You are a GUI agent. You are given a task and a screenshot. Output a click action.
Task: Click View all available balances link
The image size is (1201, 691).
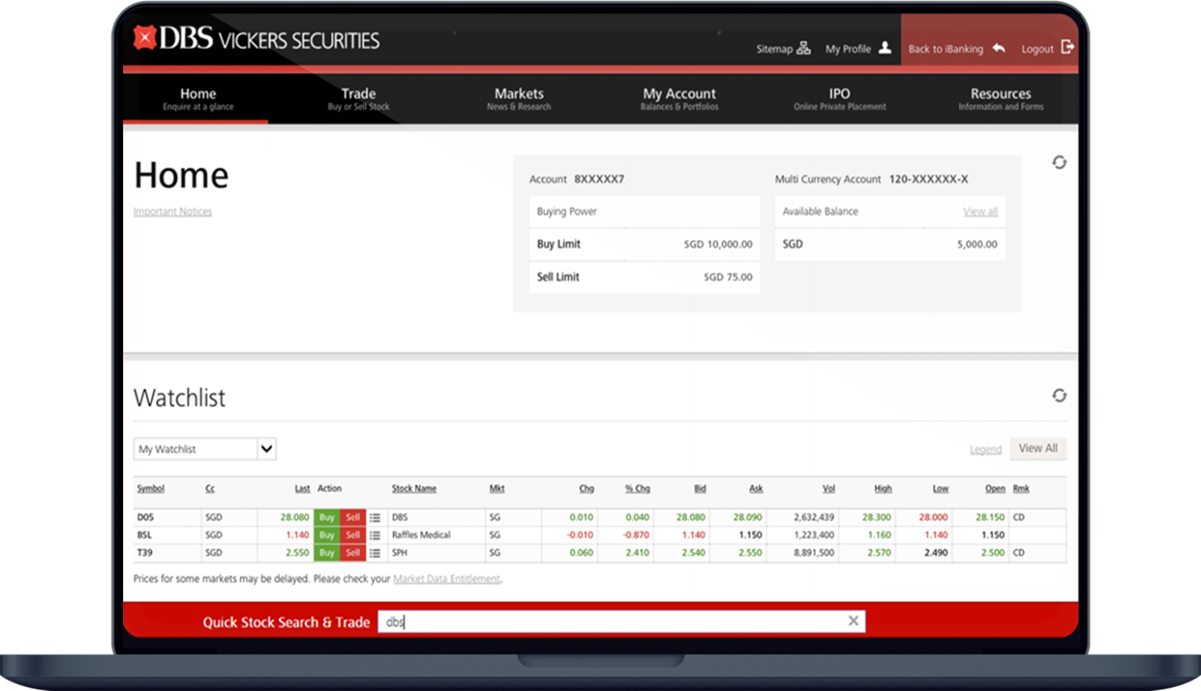[980, 211]
